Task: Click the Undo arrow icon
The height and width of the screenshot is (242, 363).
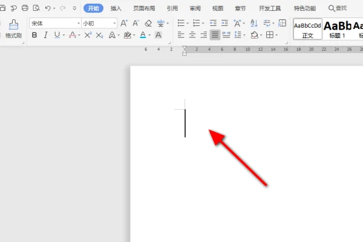Action: (x=48, y=8)
